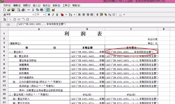Open the font size 10 dropdown
This screenshot has height=104, width=175.
[44, 14]
